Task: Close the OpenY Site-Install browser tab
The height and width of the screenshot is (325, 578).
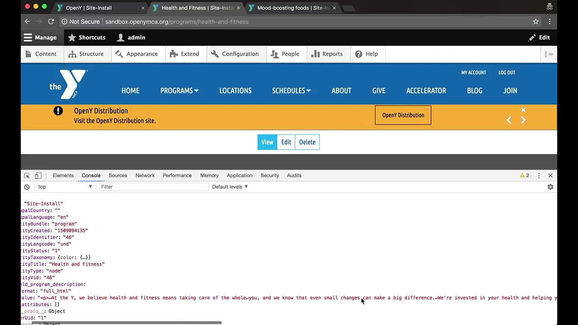Action: (x=143, y=8)
